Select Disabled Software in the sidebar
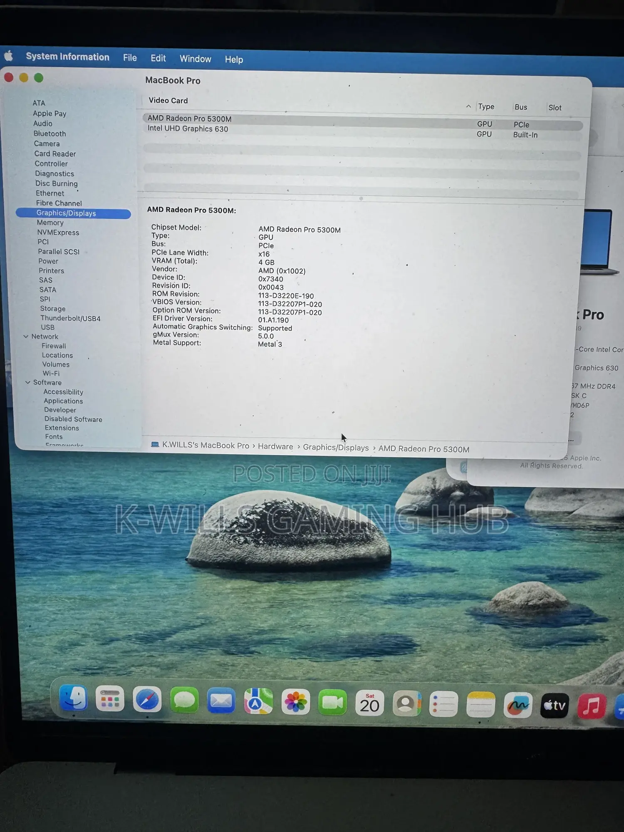Screen dimensions: 624x832 pos(73,419)
